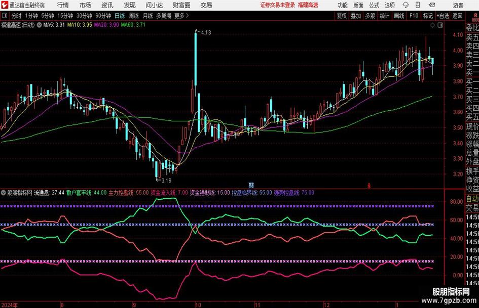Click the 通达信 red logo icon
479x308 pixels.
(5, 5)
